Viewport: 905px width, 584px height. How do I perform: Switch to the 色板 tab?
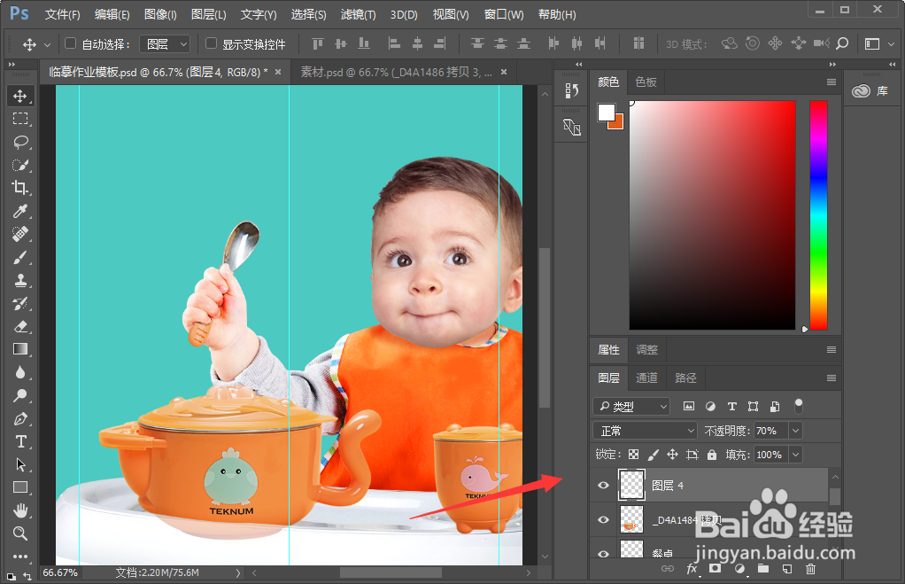(x=646, y=82)
